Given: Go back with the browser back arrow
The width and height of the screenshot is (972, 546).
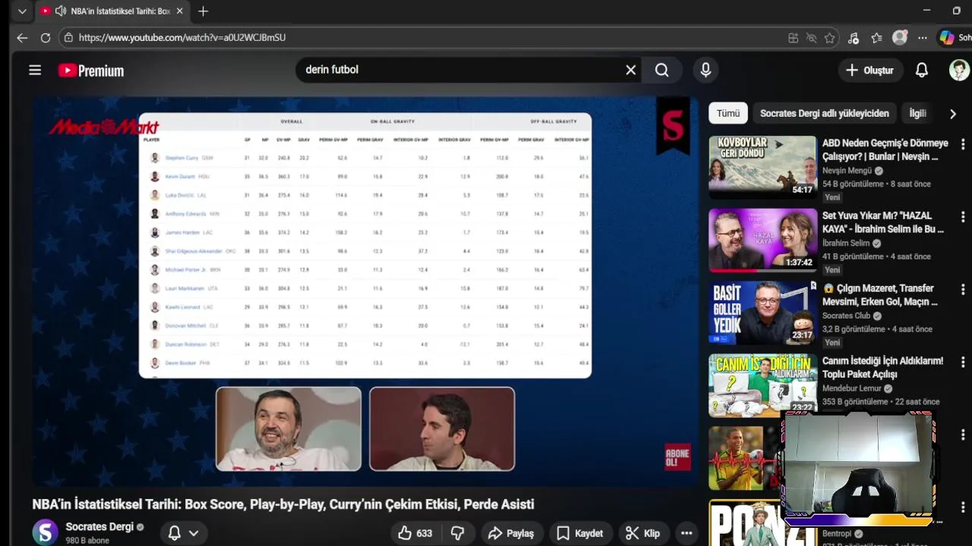Looking at the screenshot, I should (x=22, y=37).
